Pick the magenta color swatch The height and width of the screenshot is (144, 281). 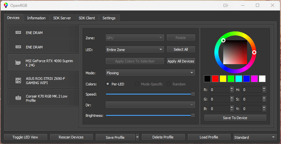click(x=255, y=79)
